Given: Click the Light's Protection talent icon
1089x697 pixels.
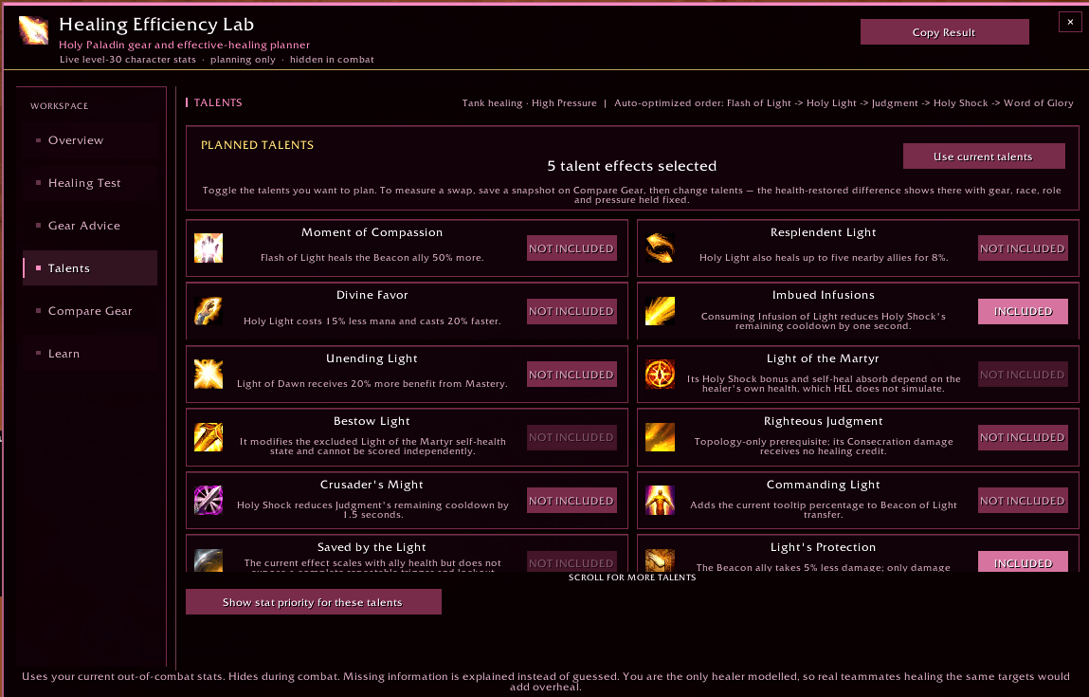Looking at the screenshot, I should 660,560.
